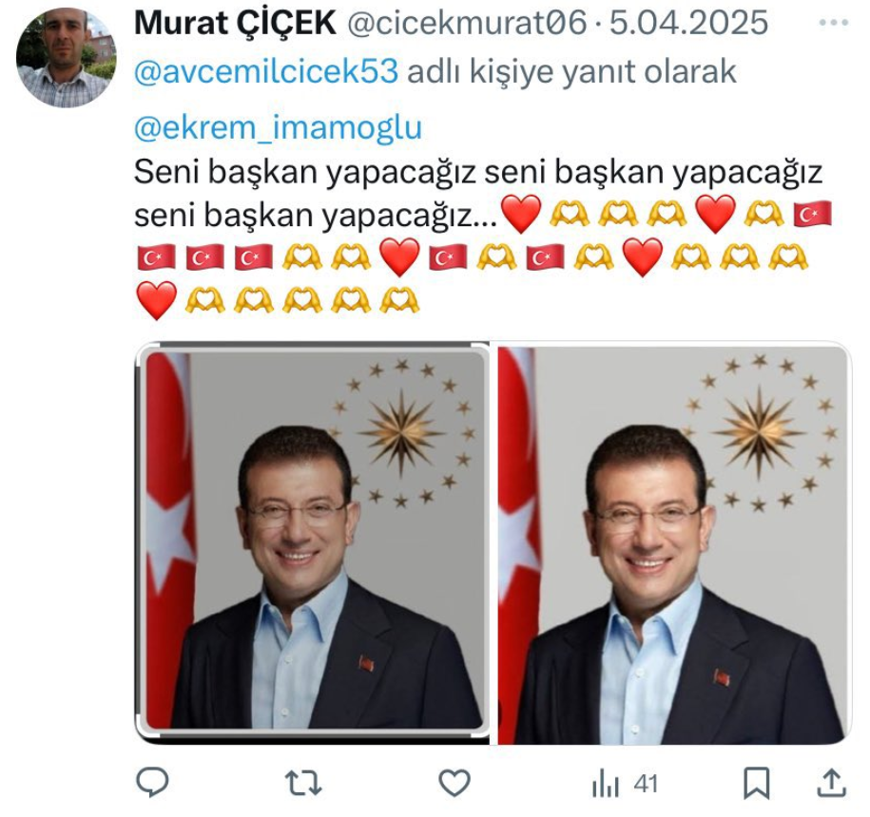870x817 pixels.
Task: Click the Murat ÇİÇEK display name
Action: (235, 23)
